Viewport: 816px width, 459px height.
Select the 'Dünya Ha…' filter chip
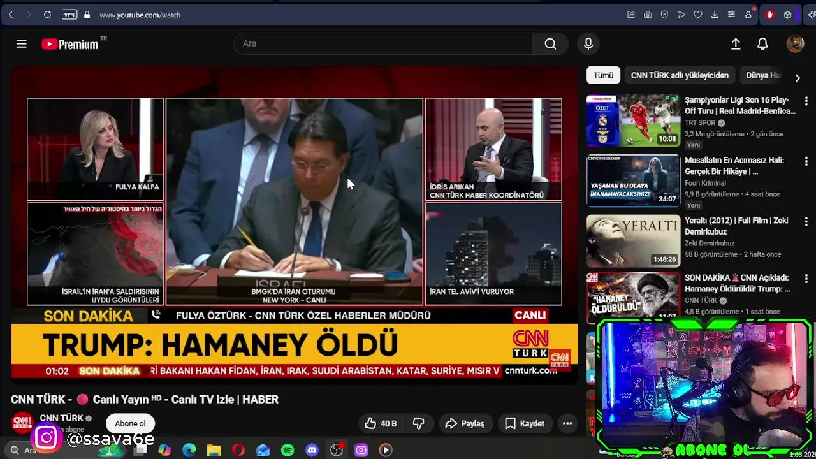click(x=762, y=75)
